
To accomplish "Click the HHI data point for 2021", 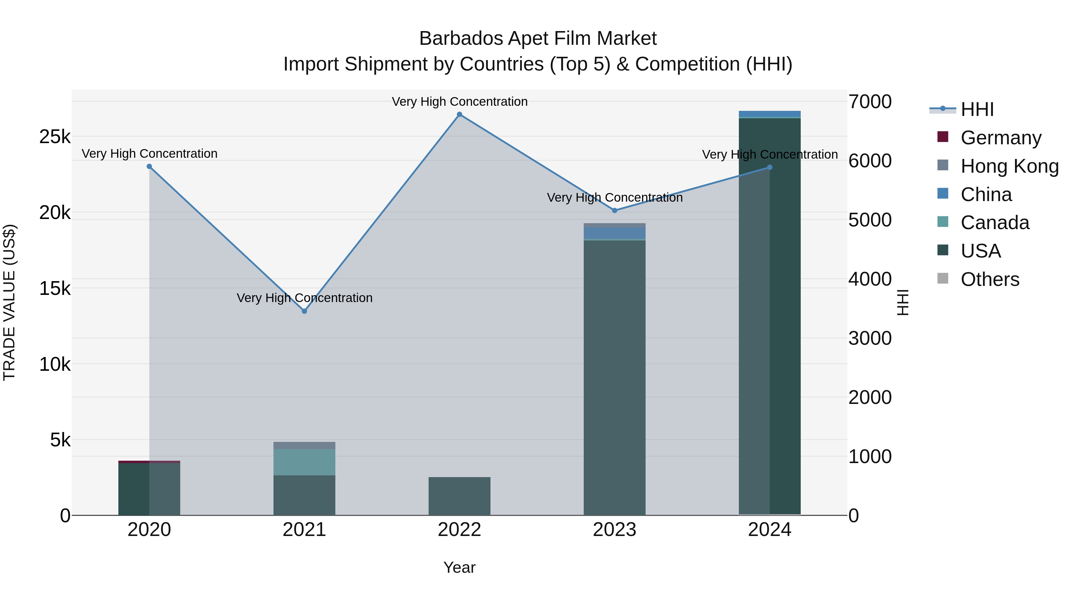I will (305, 311).
